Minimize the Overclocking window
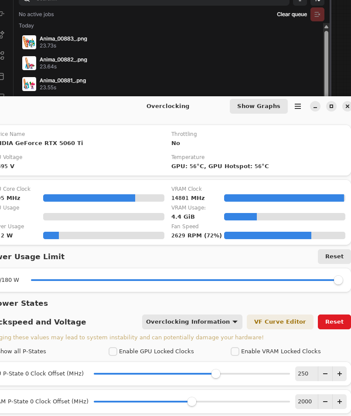351x416 pixels. [315, 106]
